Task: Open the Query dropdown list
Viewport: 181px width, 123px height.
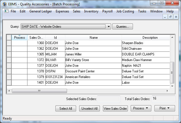Action: coord(108,27)
